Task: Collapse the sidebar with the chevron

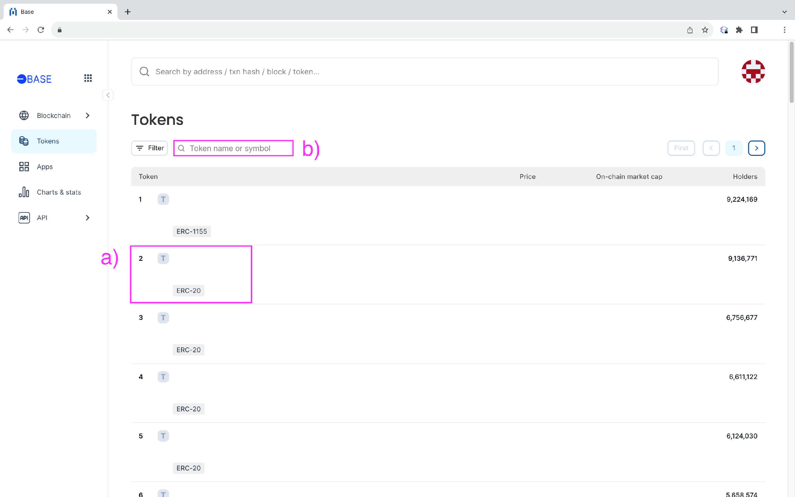Action: pyautogui.click(x=108, y=95)
